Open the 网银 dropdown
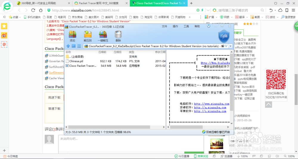This screenshot has width=298, height=159. click(x=226, y=17)
